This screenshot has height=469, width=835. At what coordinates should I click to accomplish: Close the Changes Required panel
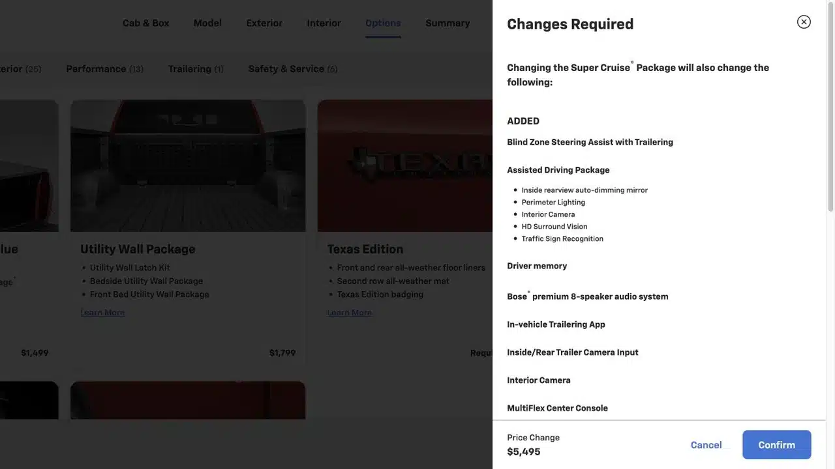click(x=804, y=22)
